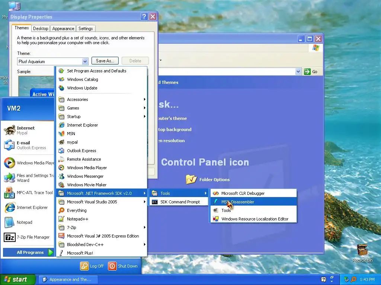Screen dimensions: 381x285
Task: Open Microsoft Plus! entry
Action: (x=102, y=253)
